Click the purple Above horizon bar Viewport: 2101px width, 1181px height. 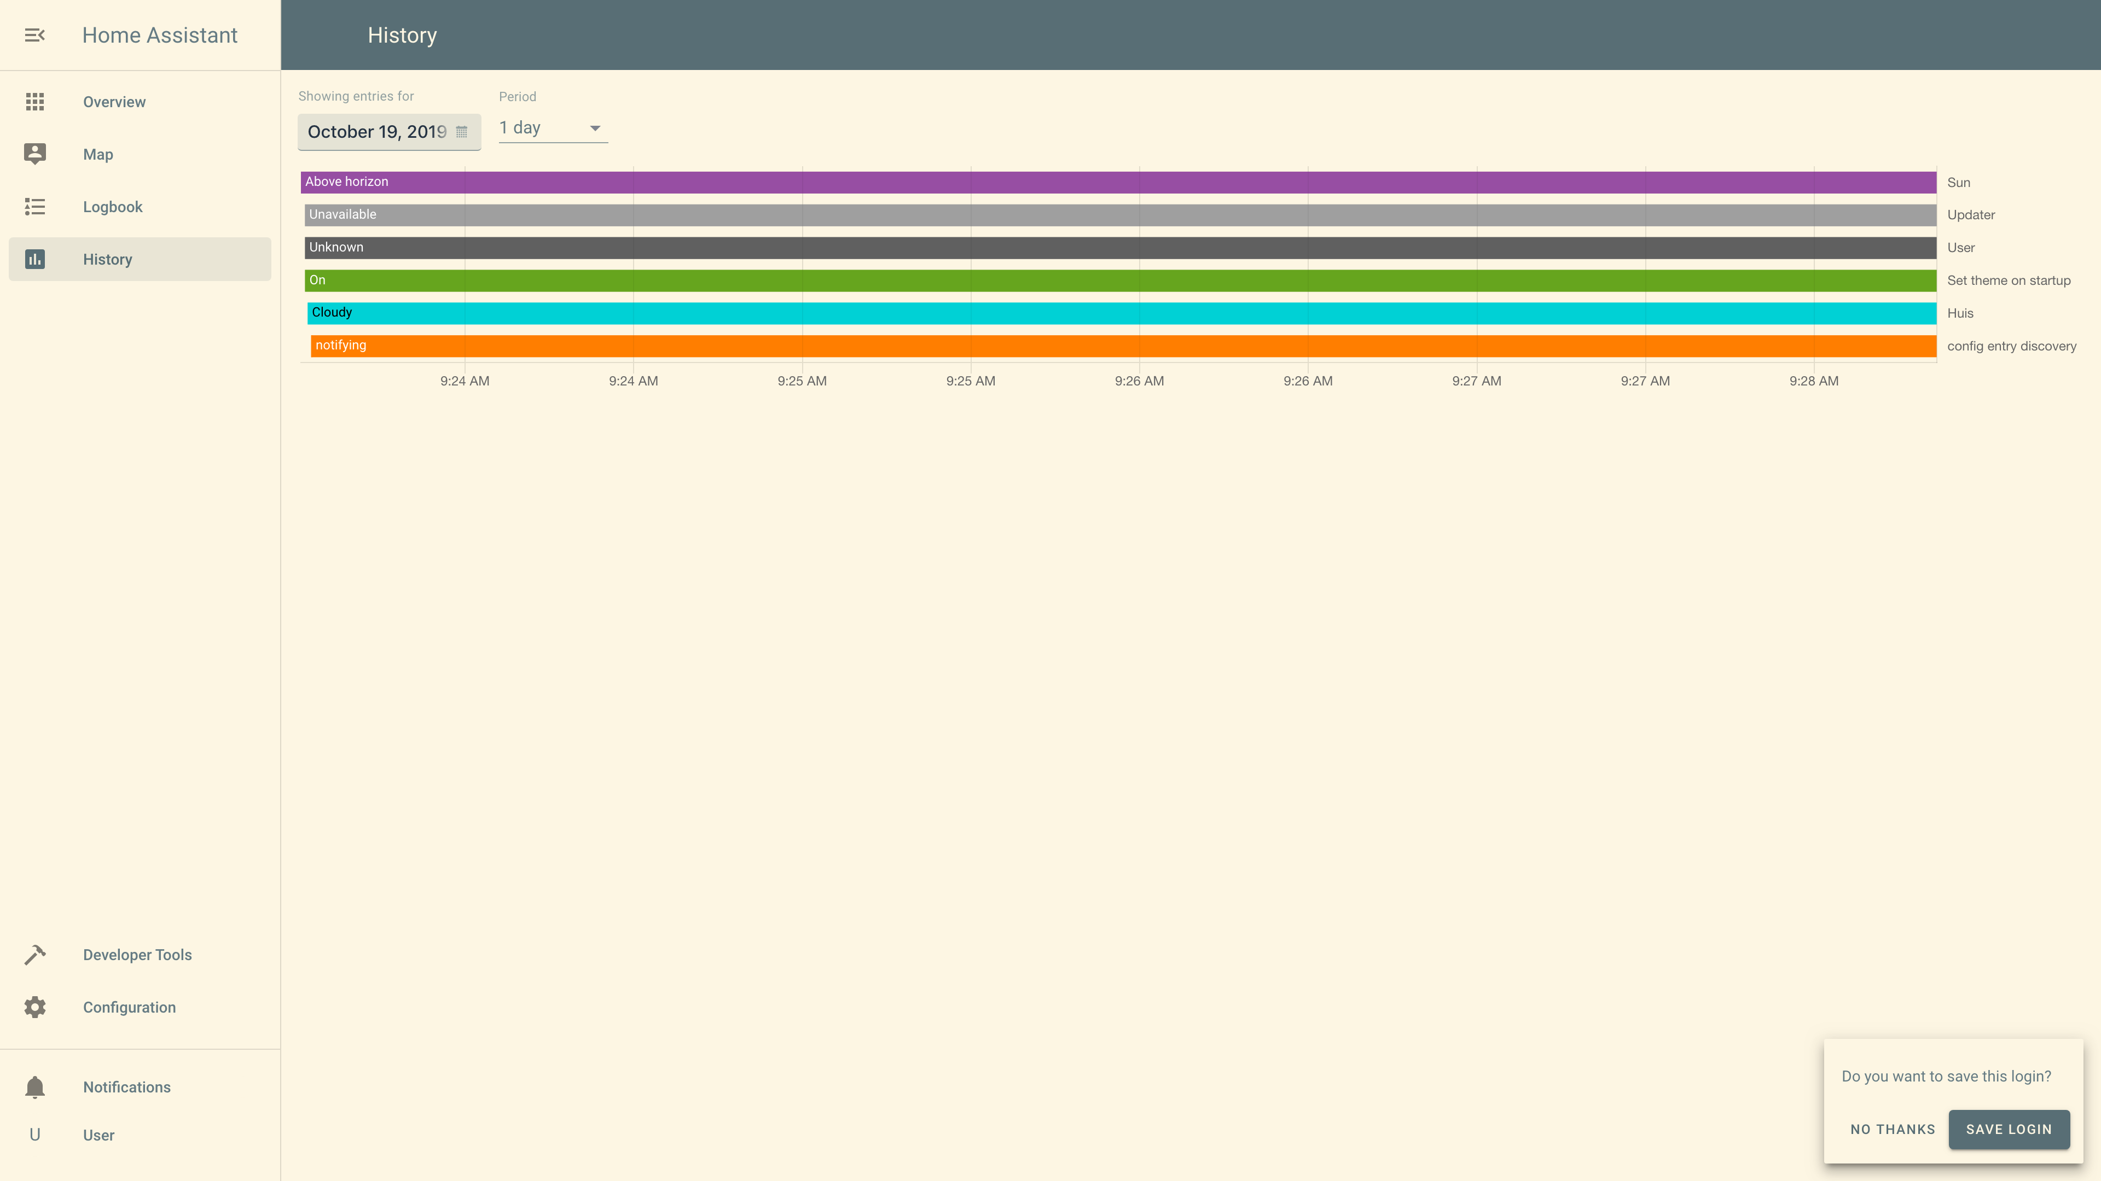[x=1117, y=182]
